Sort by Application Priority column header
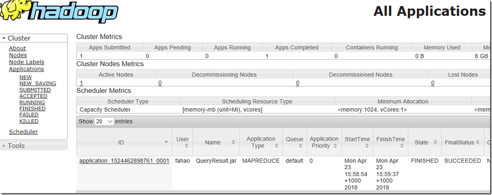Image resolution: width=492 pixels, height=195 pixels. 324,142
